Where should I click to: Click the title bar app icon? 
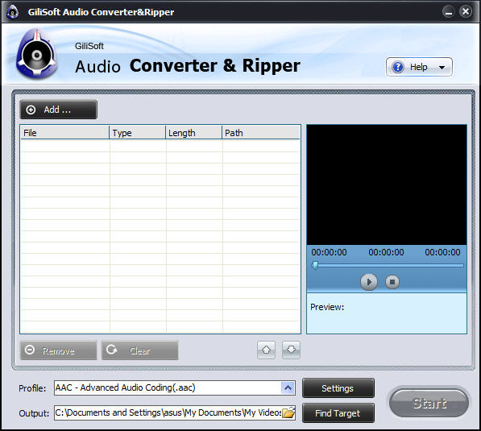(13, 12)
